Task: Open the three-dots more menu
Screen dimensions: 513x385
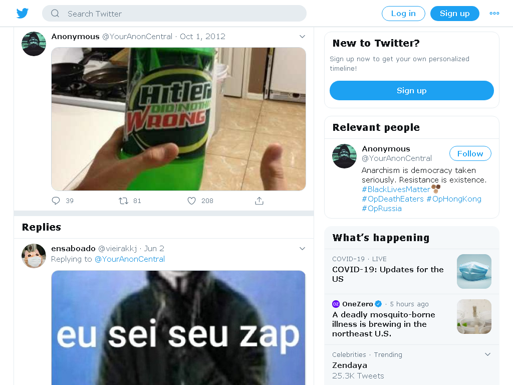Action: [x=494, y=14]
